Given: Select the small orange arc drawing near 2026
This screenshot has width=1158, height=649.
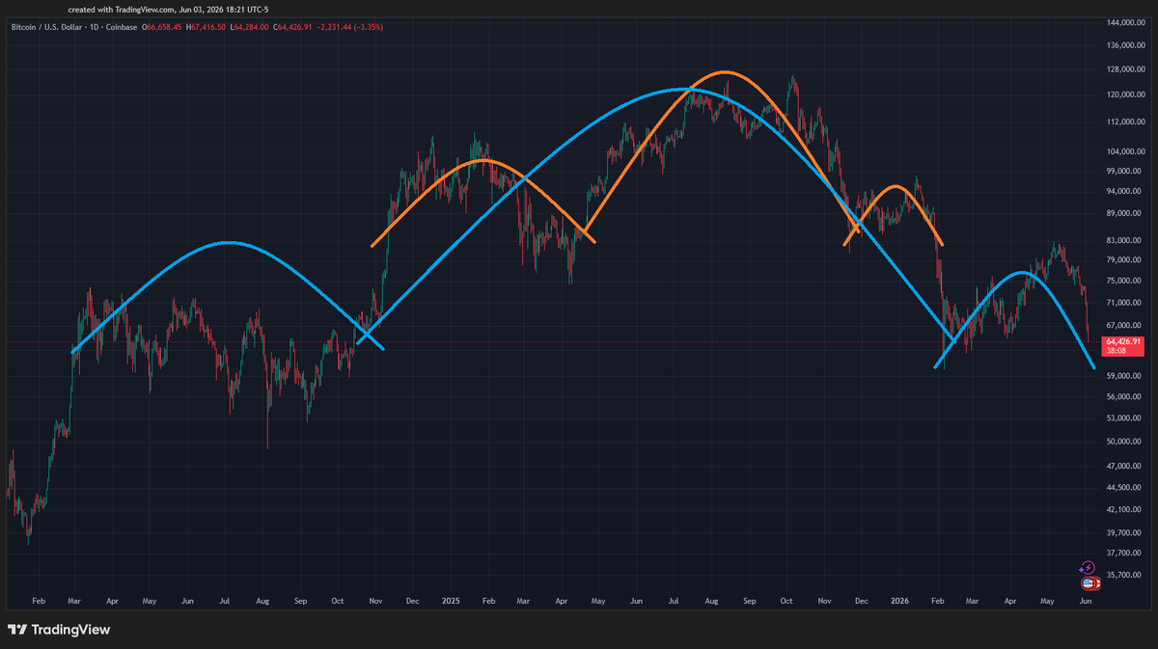Looking at the screenshot, I should point(896,185).
